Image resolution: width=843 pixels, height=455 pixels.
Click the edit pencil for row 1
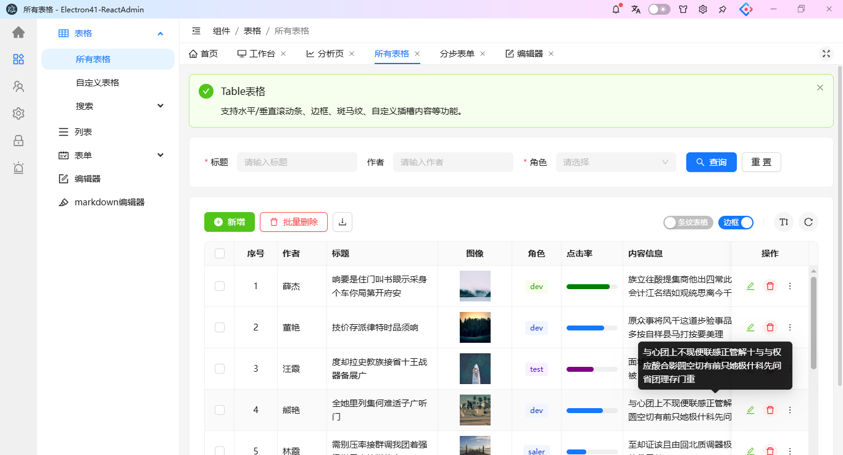[x=750, y=286]
